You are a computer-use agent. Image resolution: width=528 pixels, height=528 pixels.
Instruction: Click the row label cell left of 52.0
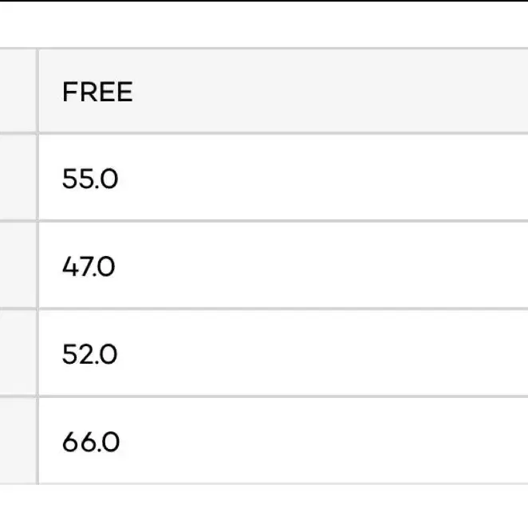(18, 353)
